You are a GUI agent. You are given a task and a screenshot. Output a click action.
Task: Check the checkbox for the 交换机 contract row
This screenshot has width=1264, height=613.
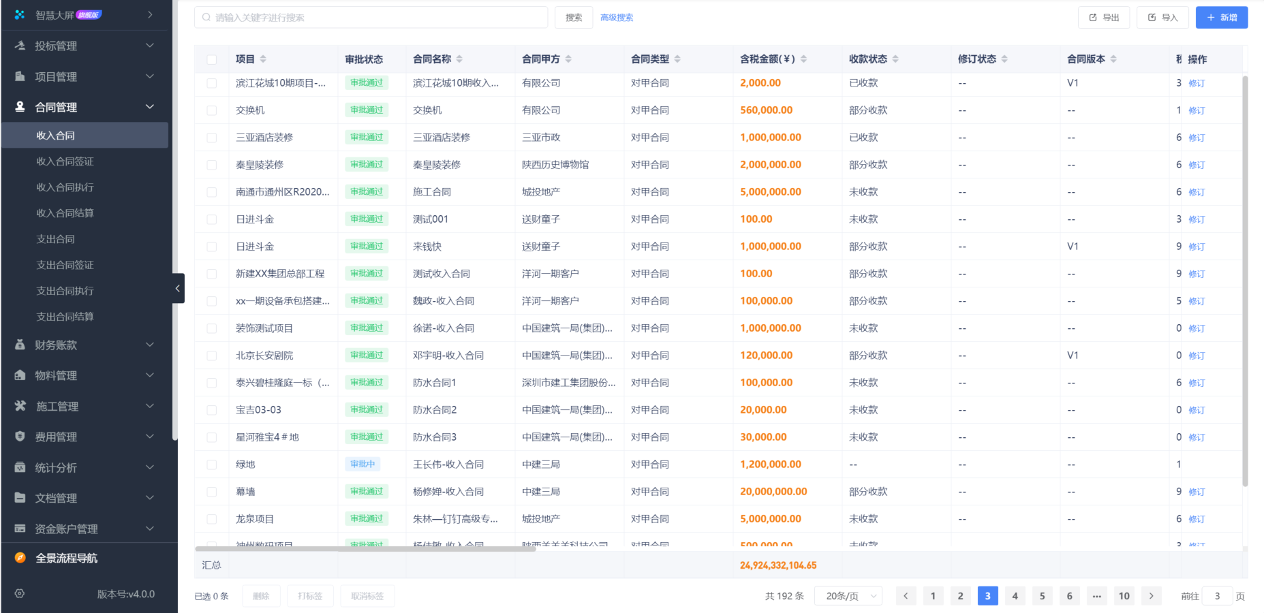click(211, 110)
